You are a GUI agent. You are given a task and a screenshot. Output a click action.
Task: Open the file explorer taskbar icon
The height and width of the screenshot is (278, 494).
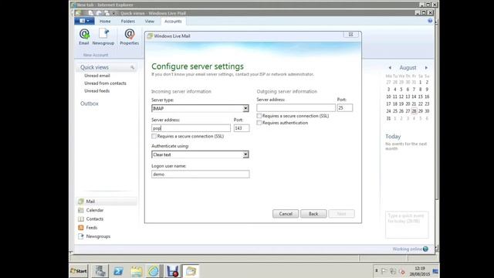pos(137,271)
